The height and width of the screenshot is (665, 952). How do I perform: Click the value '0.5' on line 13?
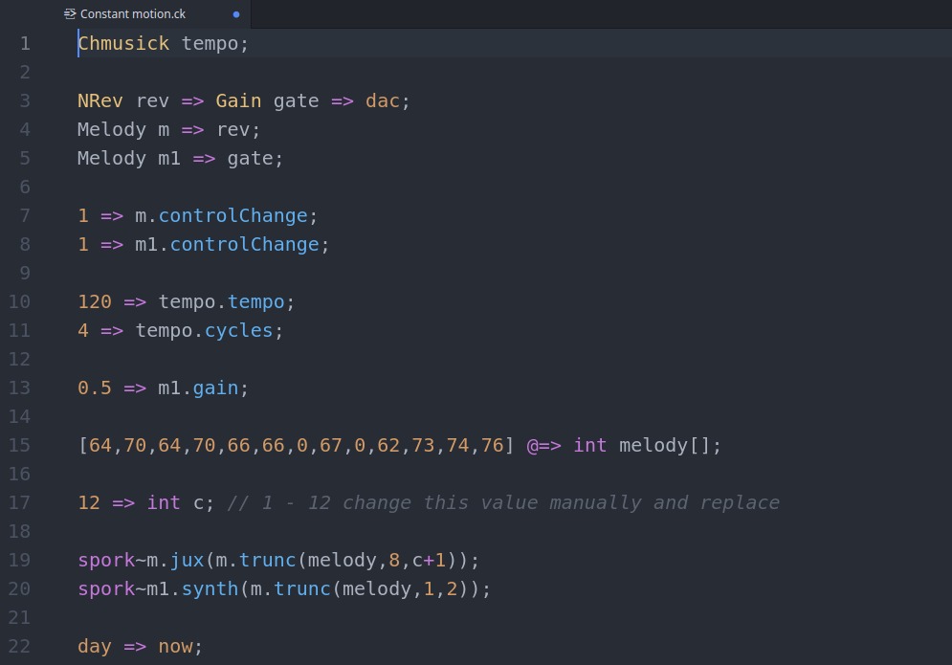[95, 388]
